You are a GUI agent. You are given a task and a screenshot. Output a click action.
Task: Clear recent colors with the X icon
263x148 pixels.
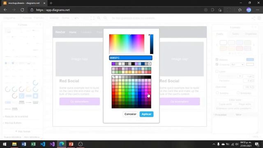click(x=149, y=64)
